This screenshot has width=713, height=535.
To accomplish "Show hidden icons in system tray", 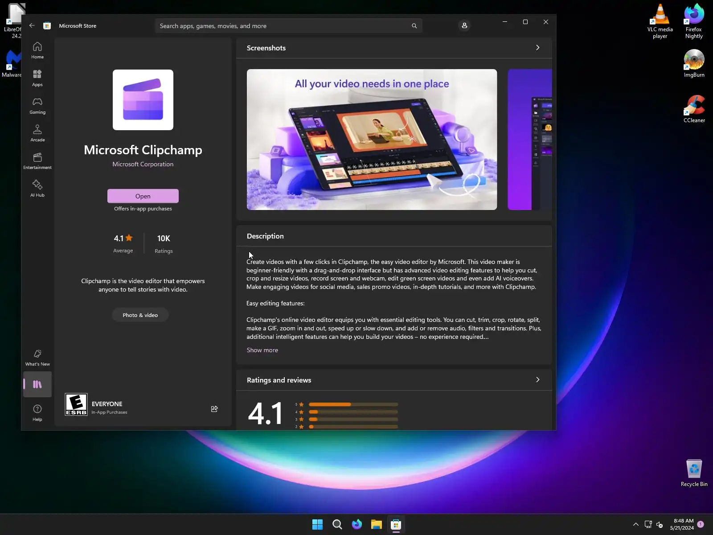I will coord(636,524).
